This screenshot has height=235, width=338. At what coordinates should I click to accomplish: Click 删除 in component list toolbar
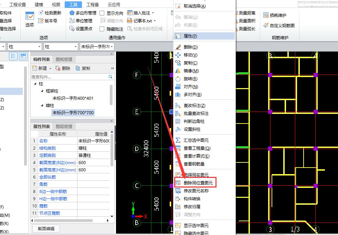tap(63, 68)
